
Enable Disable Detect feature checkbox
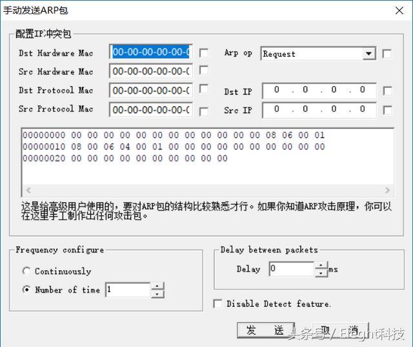[x=217, y=304]
